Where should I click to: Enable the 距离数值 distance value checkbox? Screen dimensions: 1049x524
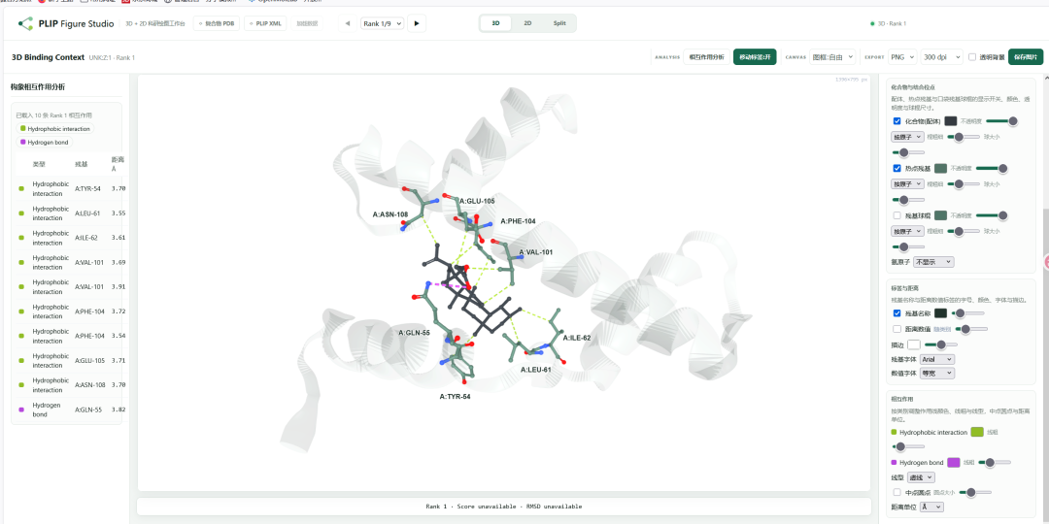[897, 329]
